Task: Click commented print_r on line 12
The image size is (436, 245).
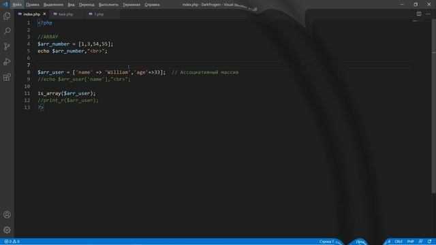Action: (68, 100)
